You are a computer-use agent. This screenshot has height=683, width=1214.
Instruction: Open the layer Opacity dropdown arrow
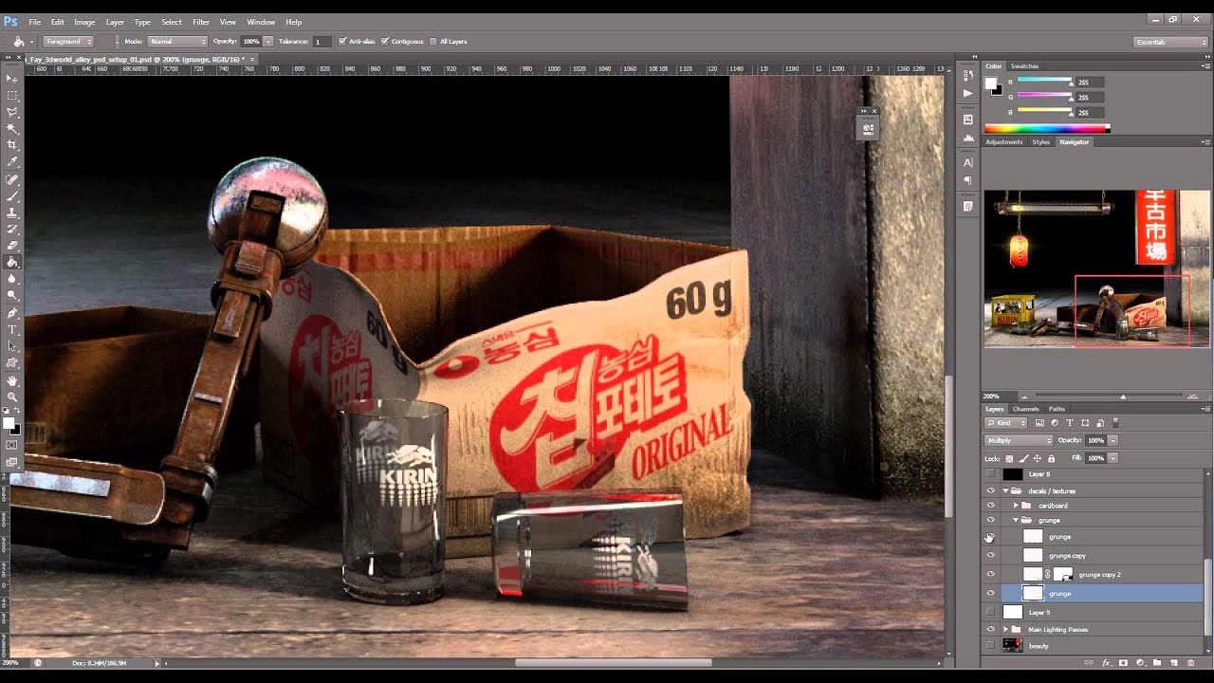(1113, 440)
